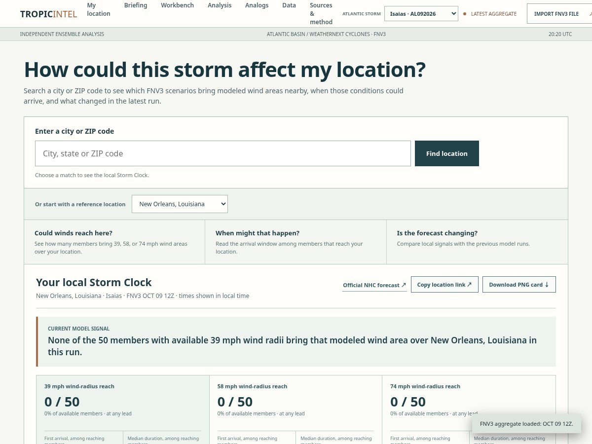
Task: Click the Independent Ensemble Analysis label
Action: click(x=62, y=34)
